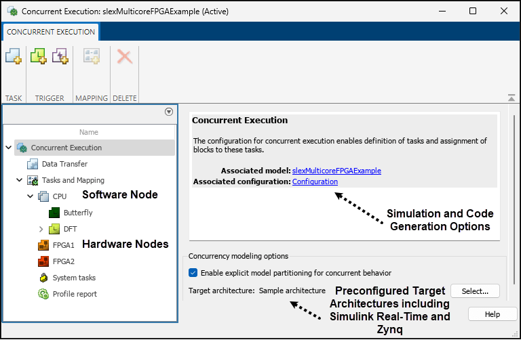Viewport: 521px width, 342px height.
Task: Select the FPGA1 hardware node icon
Action: click(x=44, y=245)
